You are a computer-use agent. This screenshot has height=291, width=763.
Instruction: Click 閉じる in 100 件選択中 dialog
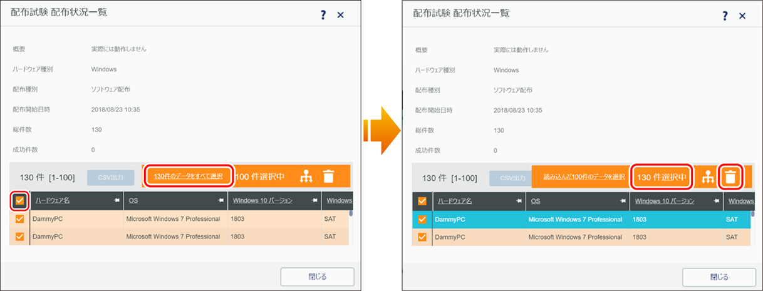tap(317, 277)
